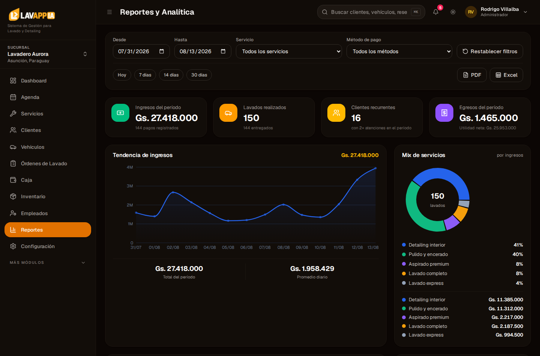
Task: Click the search magnifier icon
Action: pyautogui.click(x=325, y=12)
